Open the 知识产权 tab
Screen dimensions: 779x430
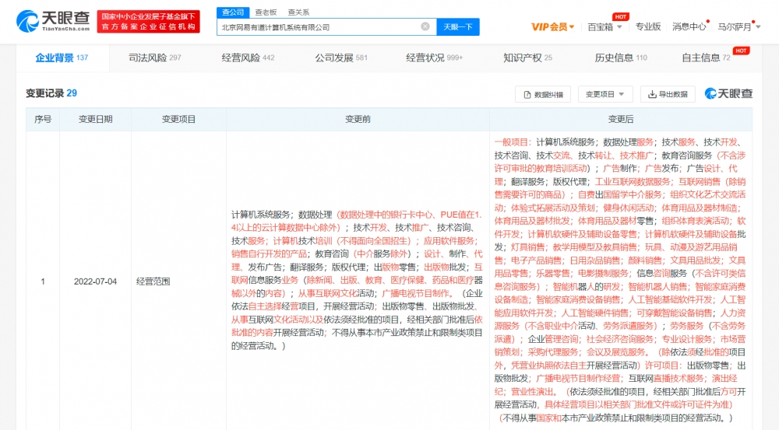tap(527, 58)
